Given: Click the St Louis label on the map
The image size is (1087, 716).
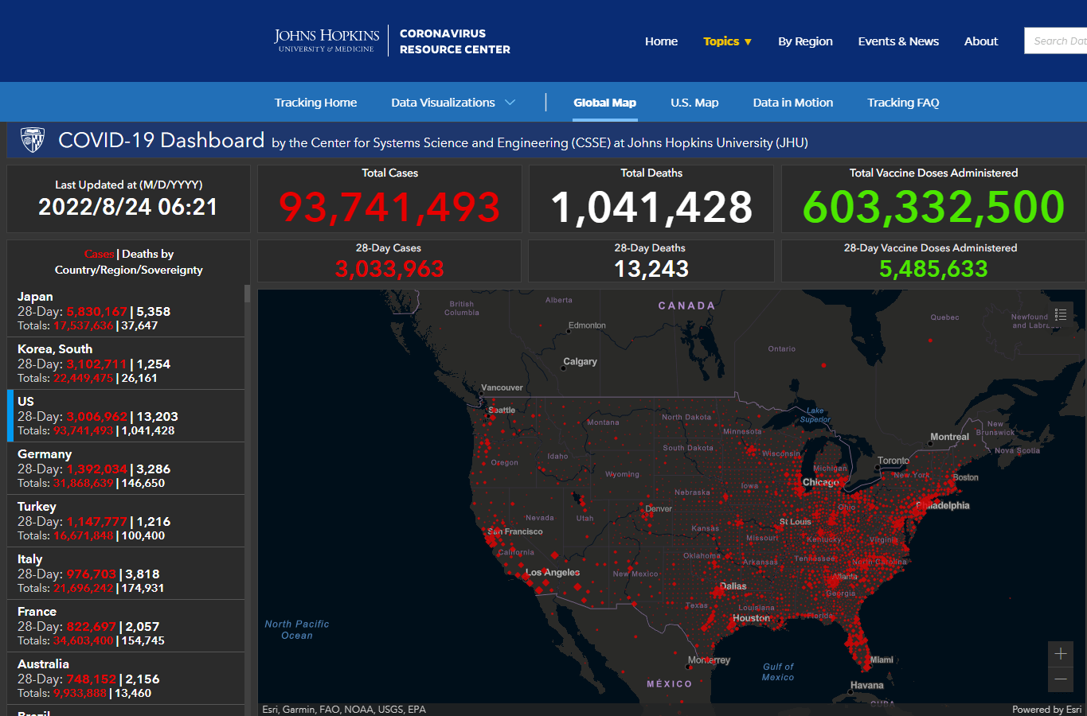Looking at the screenshot, I should (795, 522).
